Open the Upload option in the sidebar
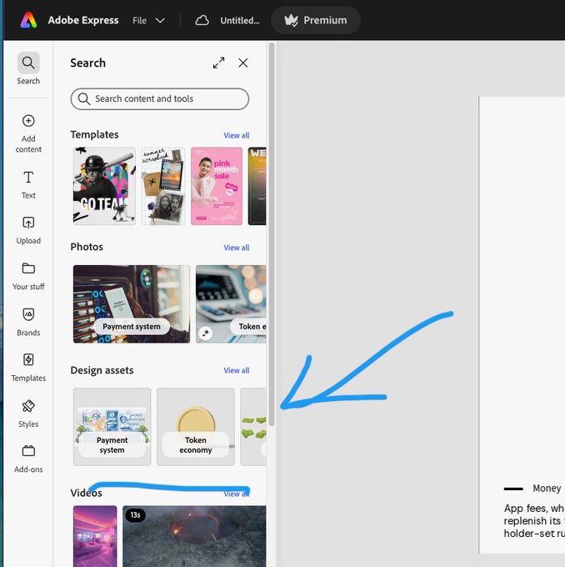Screen dimensions: 565x567 coord(28,230)
